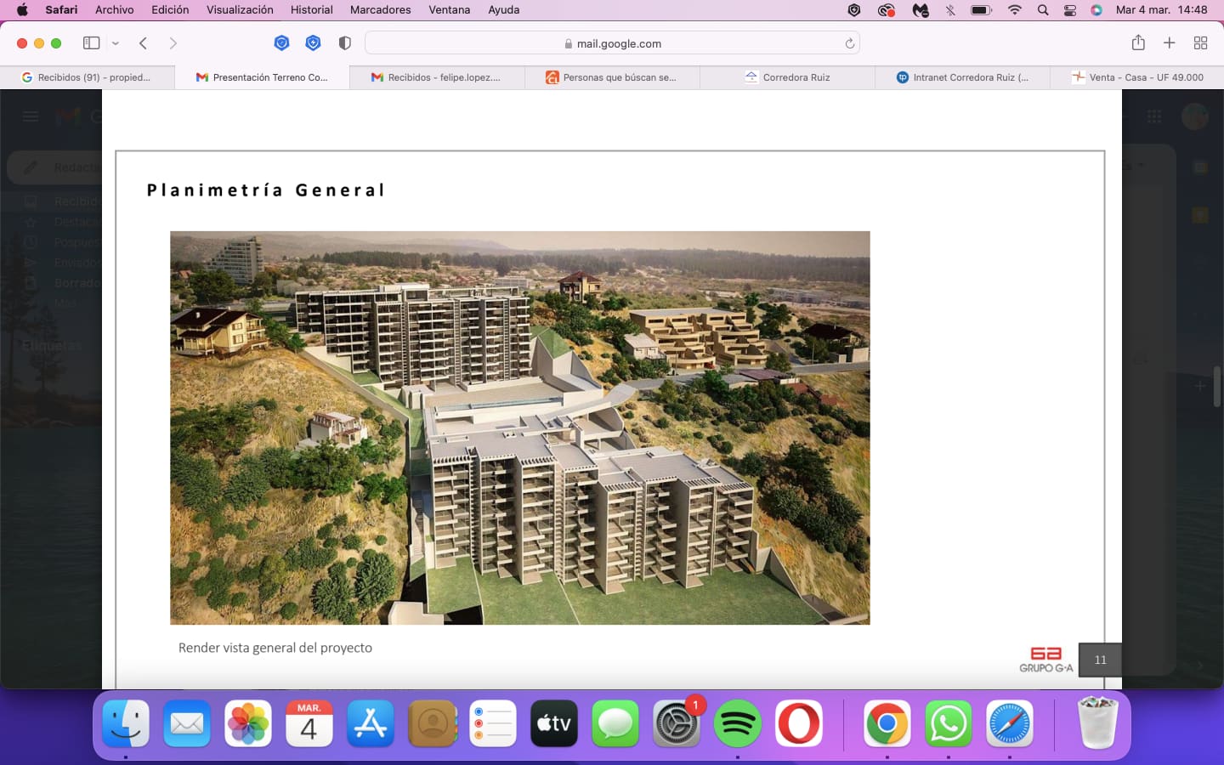This screenshot has width=1224, height=765.
Task: Click the first blue shield extension icon
Action: tap(282, 43)
